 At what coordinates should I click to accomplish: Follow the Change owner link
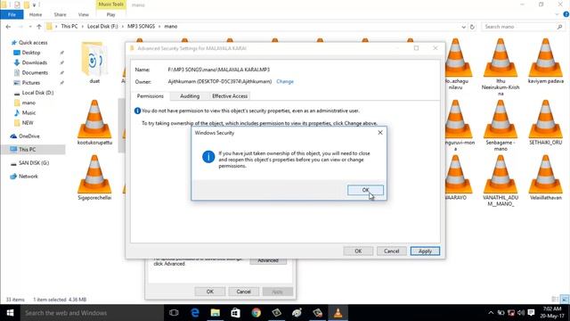coord(285,81)
